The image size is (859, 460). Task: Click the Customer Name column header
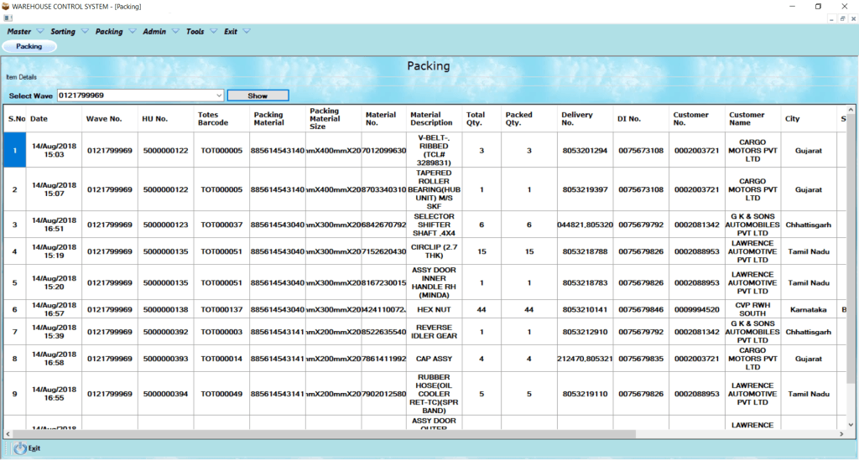[752, 119]
